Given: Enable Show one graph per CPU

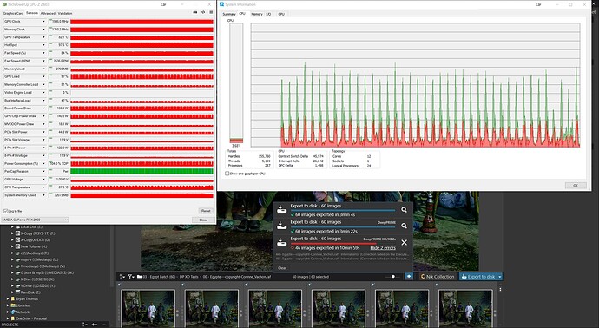Looking at the screenshot, I should coord(227,174).
